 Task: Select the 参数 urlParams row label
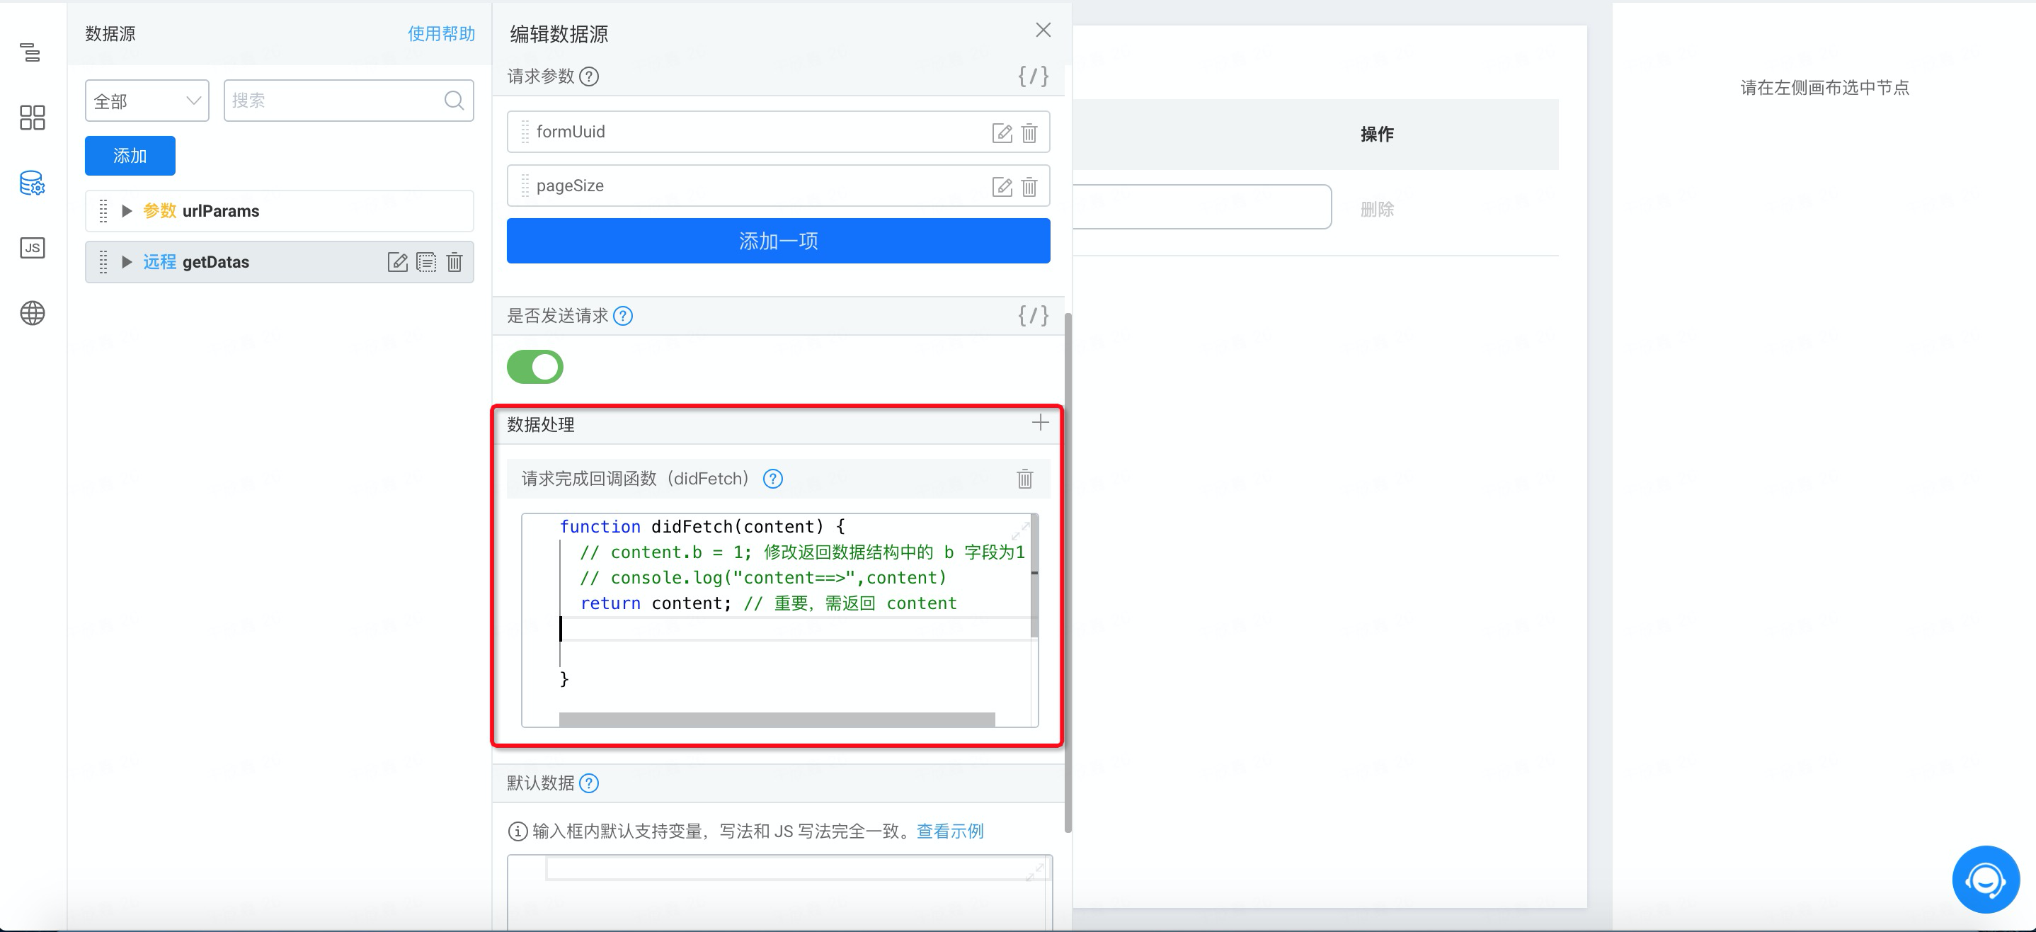click(201, 211)
